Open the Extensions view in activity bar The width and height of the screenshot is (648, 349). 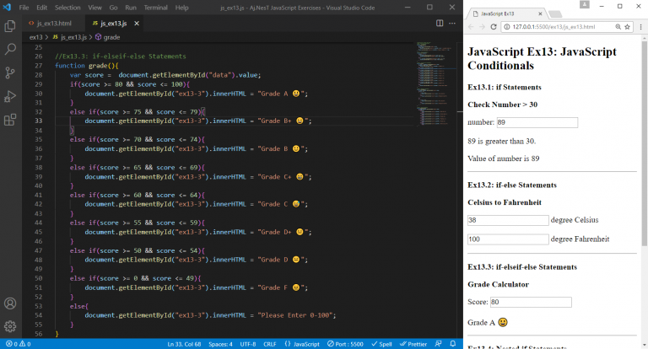[10, 118]
